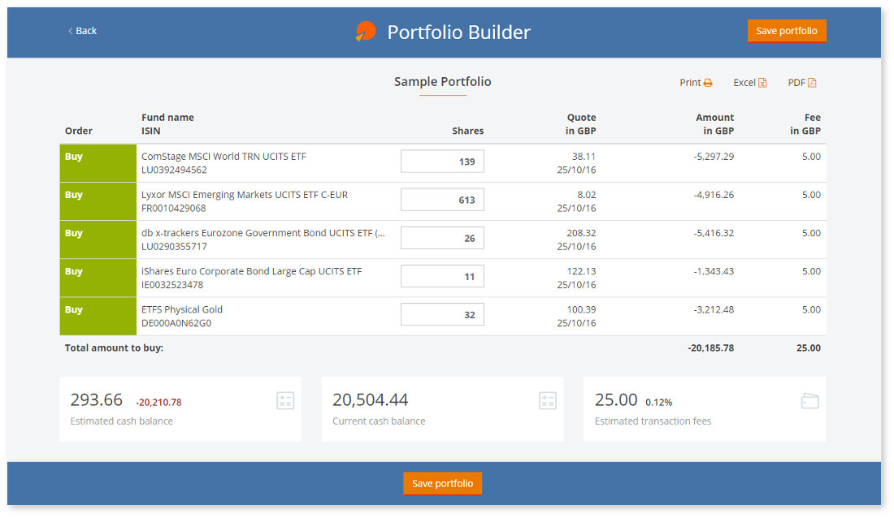Click the Excel file export icon
The width and height of the screenshot is (894, 518).
pos(762,83)
